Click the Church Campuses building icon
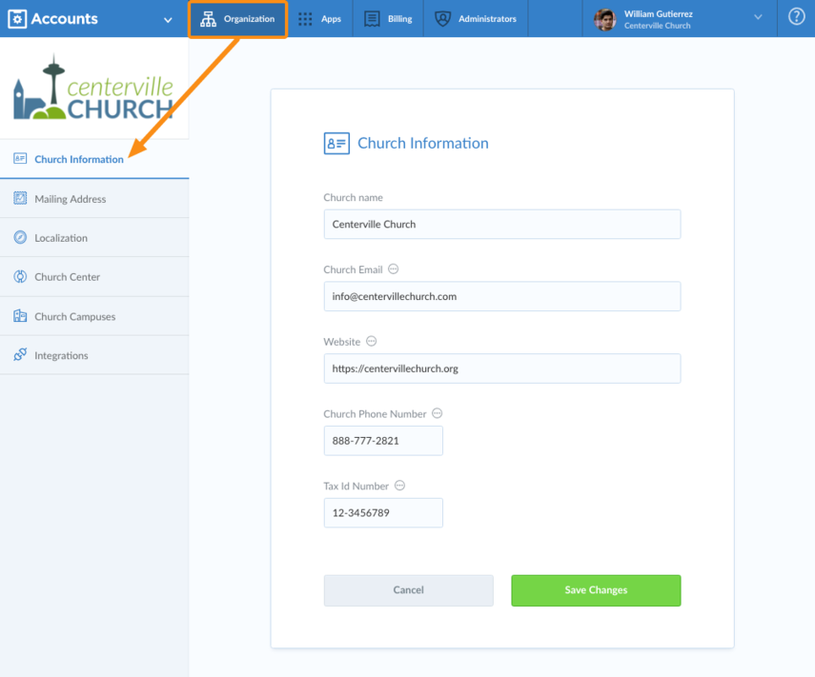The height and width of the screenshot is (677, 815). [19, 315]
